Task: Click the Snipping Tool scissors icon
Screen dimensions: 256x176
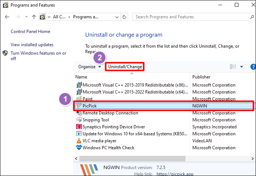Action: coord(79,120)
